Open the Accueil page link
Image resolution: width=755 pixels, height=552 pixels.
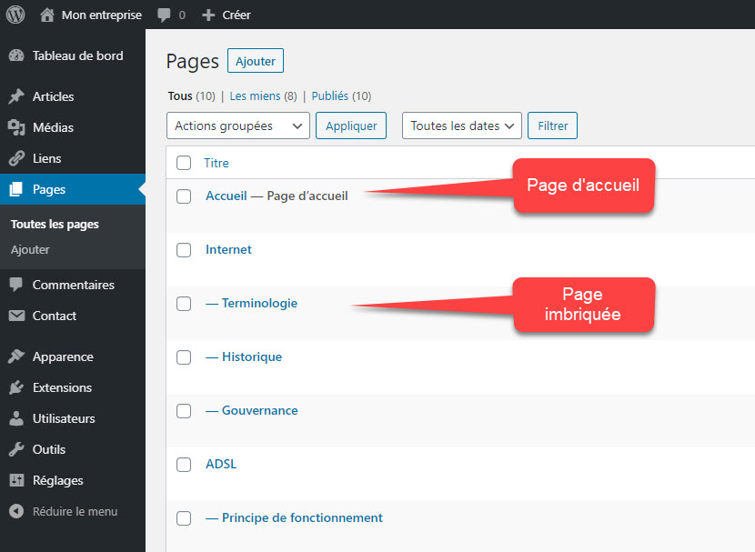coord(226,196)
